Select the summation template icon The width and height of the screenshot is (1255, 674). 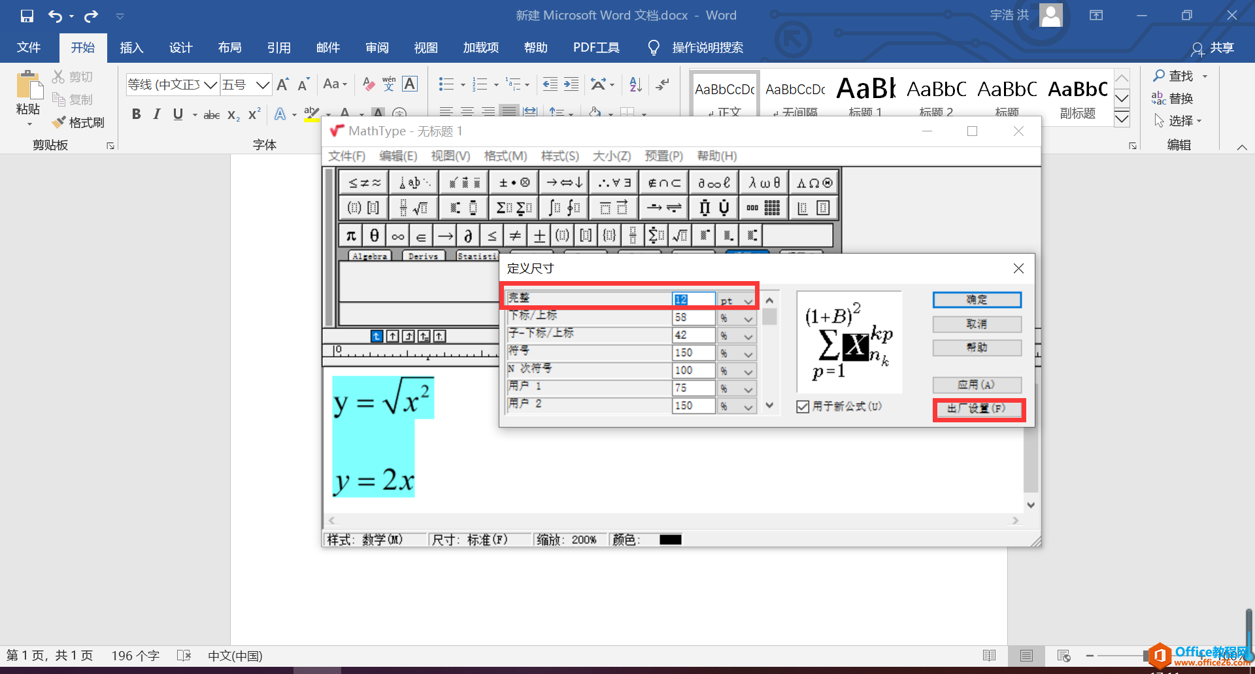(x=502, y=208)
